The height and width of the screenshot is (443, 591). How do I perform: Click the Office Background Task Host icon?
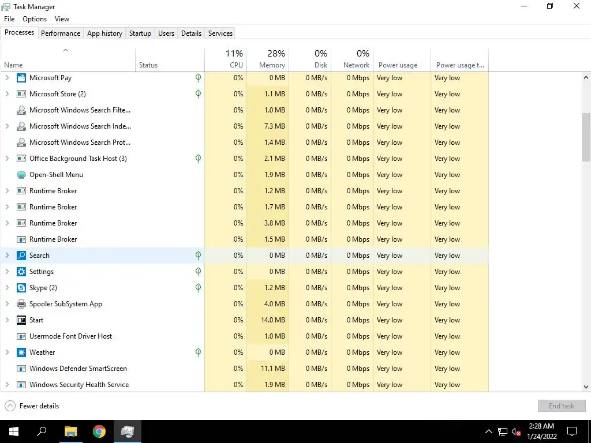tap(21, 159)
